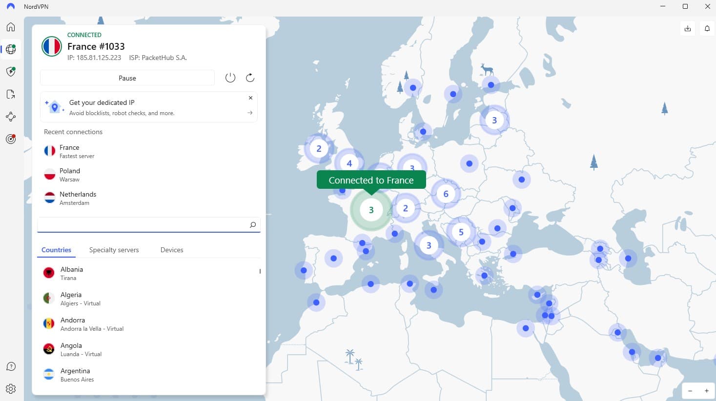Click the France flag in connection header

[52, 46]
